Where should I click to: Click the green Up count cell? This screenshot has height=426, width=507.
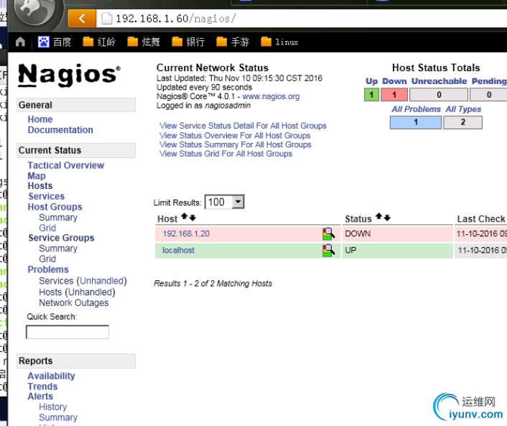(x=371, y=95)
